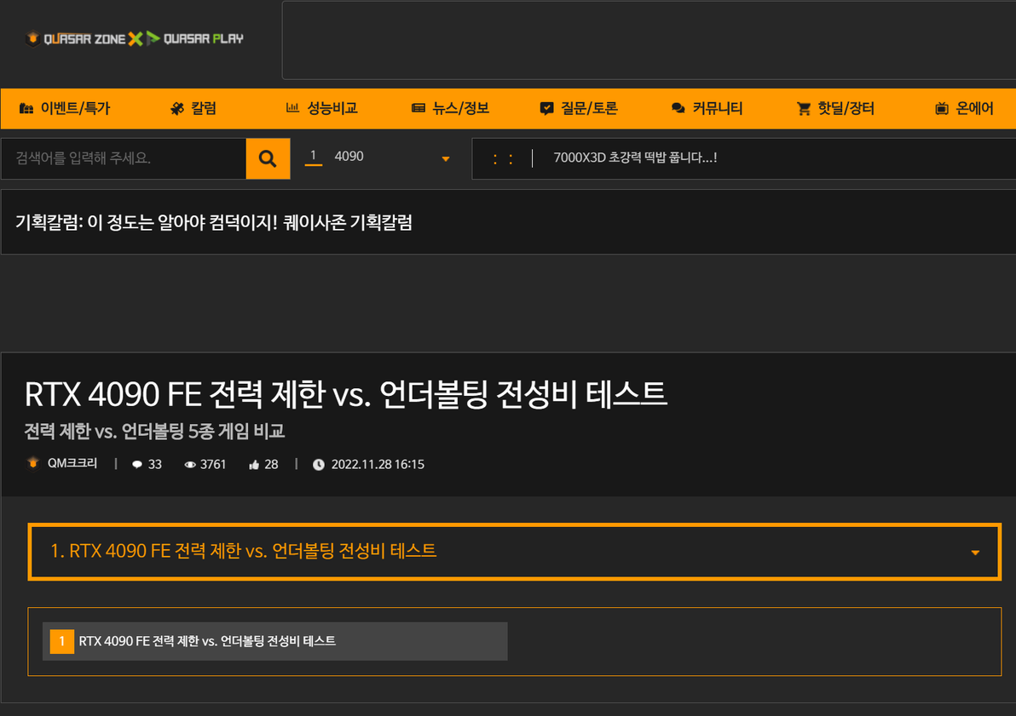Select the 칼럼 pen icon
1016x716 pixels.
[x=177, y=109]
